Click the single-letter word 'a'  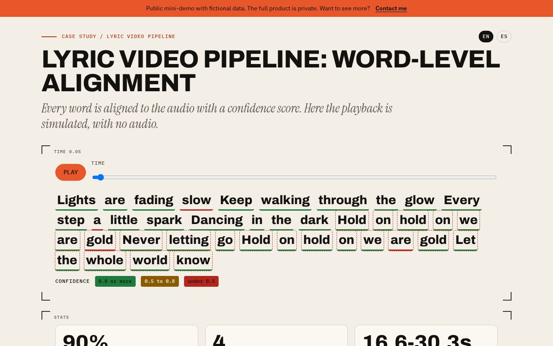(97, 220)
